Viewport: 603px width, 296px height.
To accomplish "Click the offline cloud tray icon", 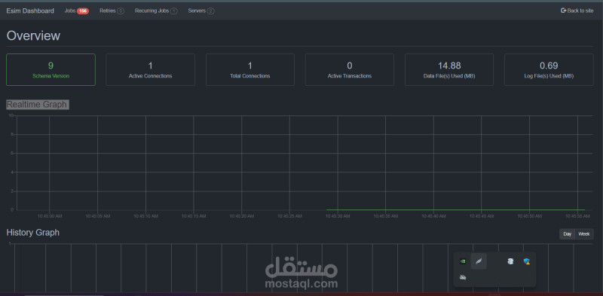I will [x=463, y=277].
